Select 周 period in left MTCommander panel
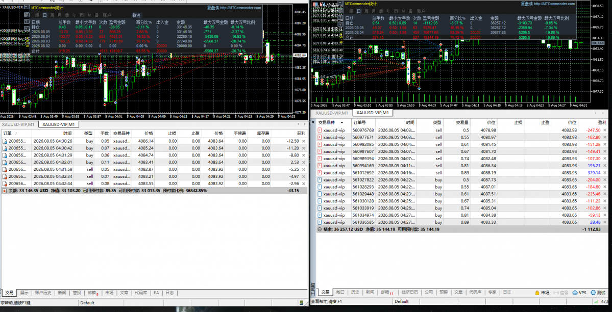 tap(52, 15)
